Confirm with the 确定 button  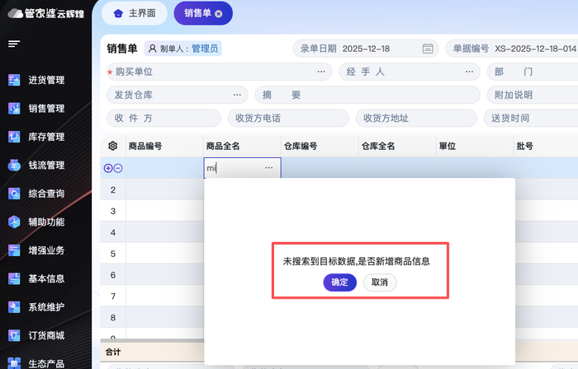339,283
